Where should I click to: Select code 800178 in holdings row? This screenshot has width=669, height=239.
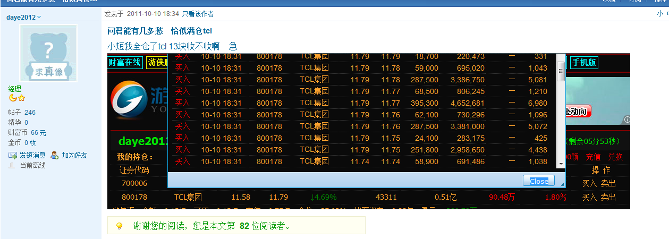[x=134, y=197]
